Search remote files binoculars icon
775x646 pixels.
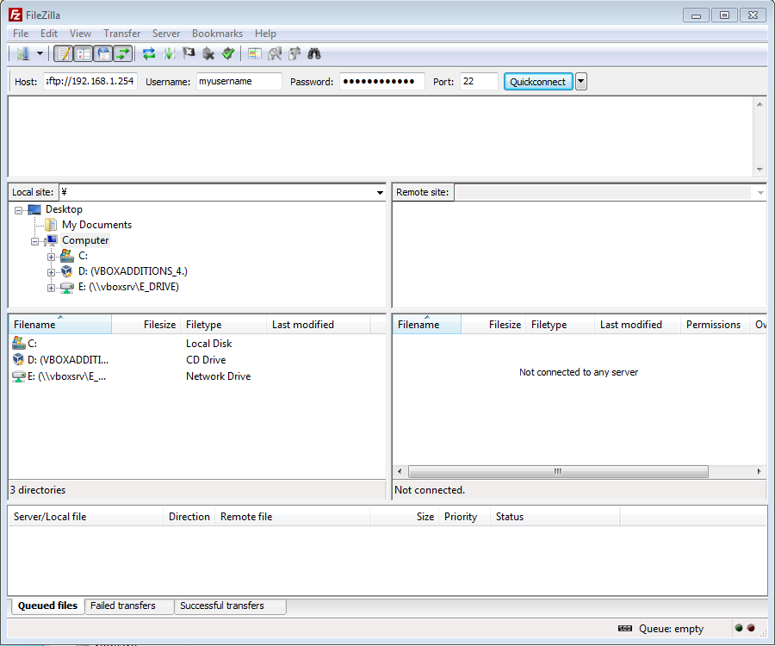(x=314, y=53)
